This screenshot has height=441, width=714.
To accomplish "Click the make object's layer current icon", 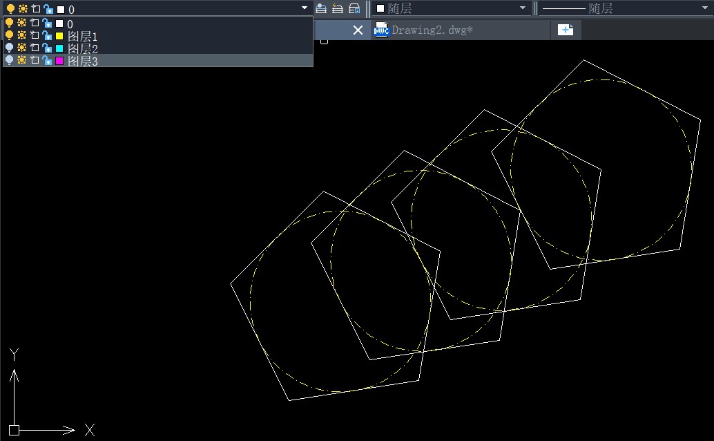I will [x=321, y=8].
